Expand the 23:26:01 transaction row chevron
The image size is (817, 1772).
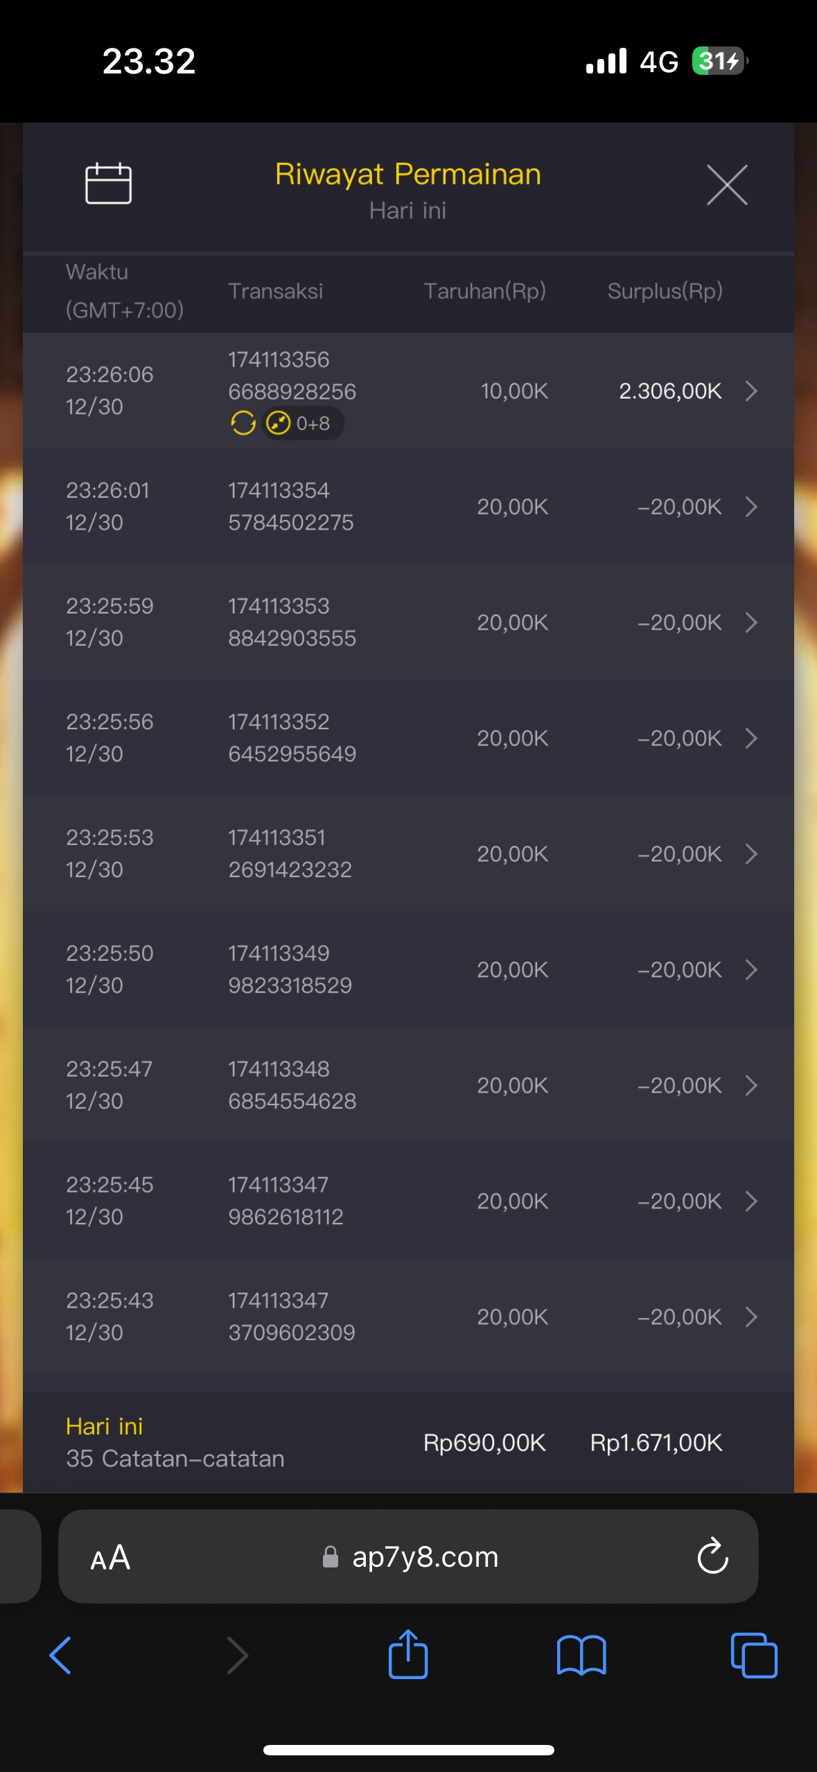pos(751,507)
